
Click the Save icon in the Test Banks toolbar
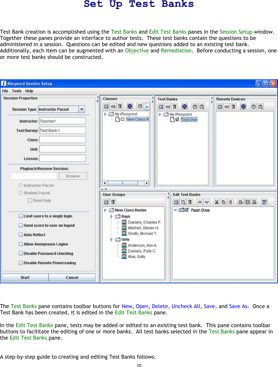[195, 106]
